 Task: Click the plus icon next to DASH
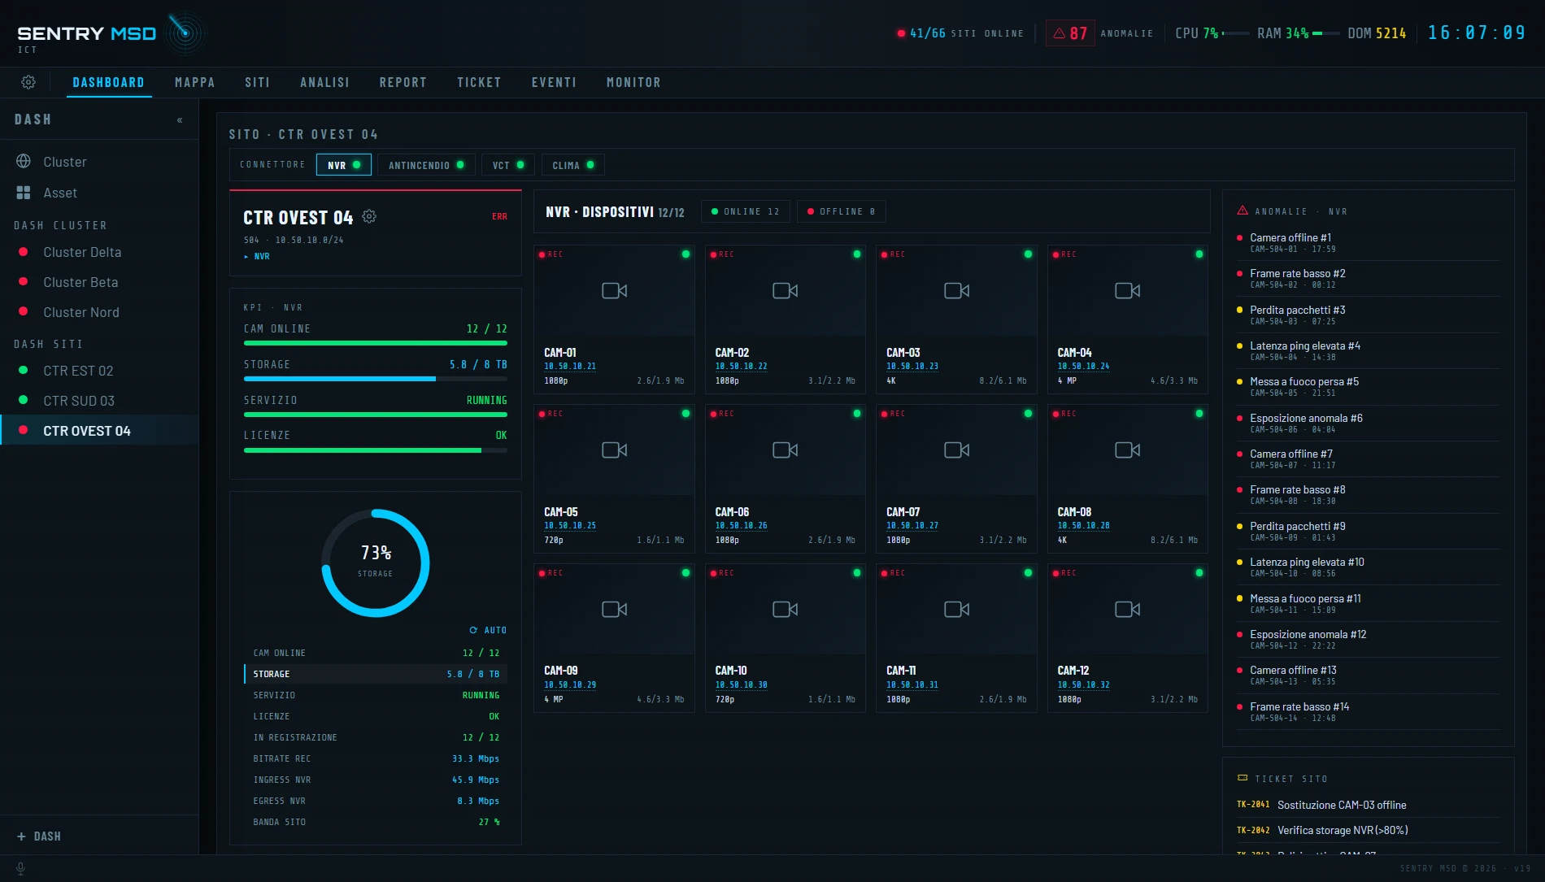21,836
